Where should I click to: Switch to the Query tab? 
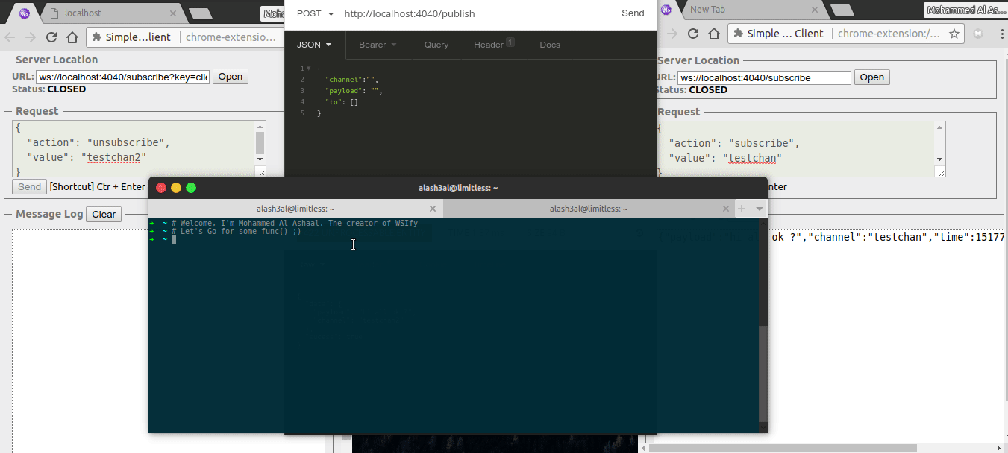(436, 45)
